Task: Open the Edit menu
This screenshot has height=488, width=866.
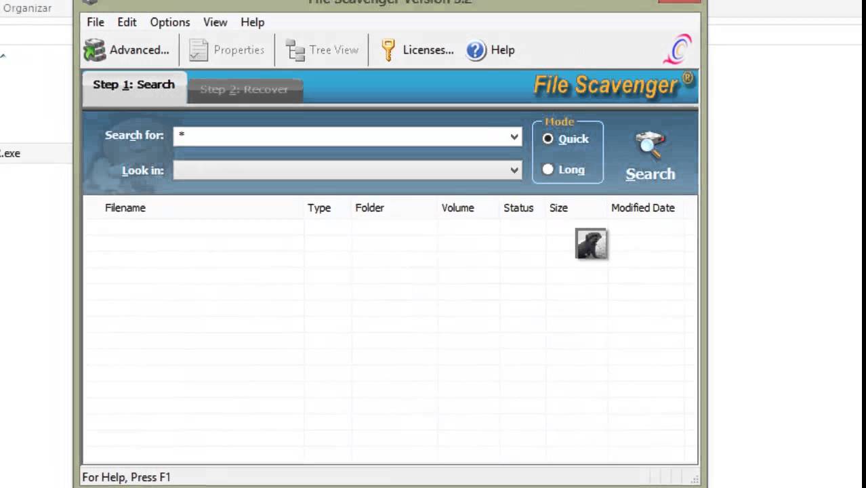Action: [127, 22]
